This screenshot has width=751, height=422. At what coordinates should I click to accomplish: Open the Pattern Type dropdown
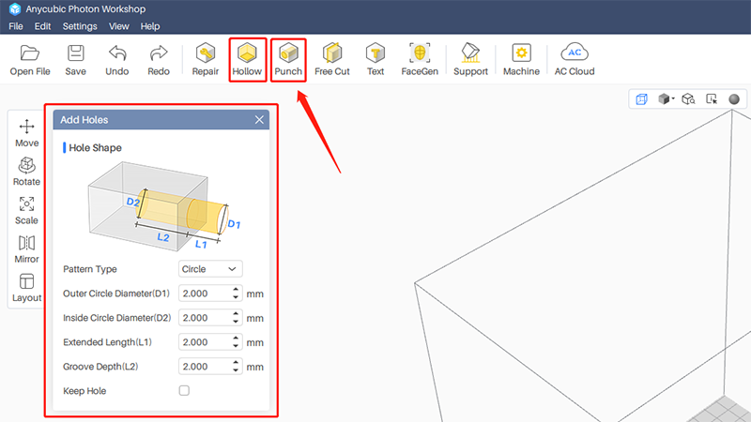click(210, 269)
